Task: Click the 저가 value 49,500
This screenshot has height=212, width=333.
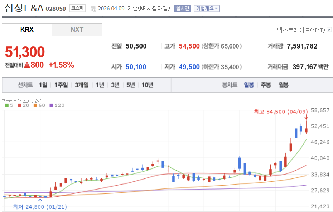Action: tap(189, 67)
